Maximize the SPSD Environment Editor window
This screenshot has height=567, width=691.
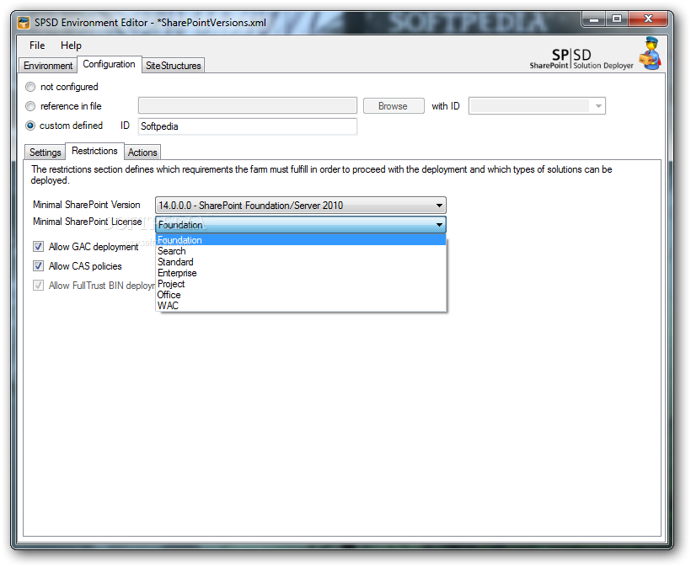[617, 19]
